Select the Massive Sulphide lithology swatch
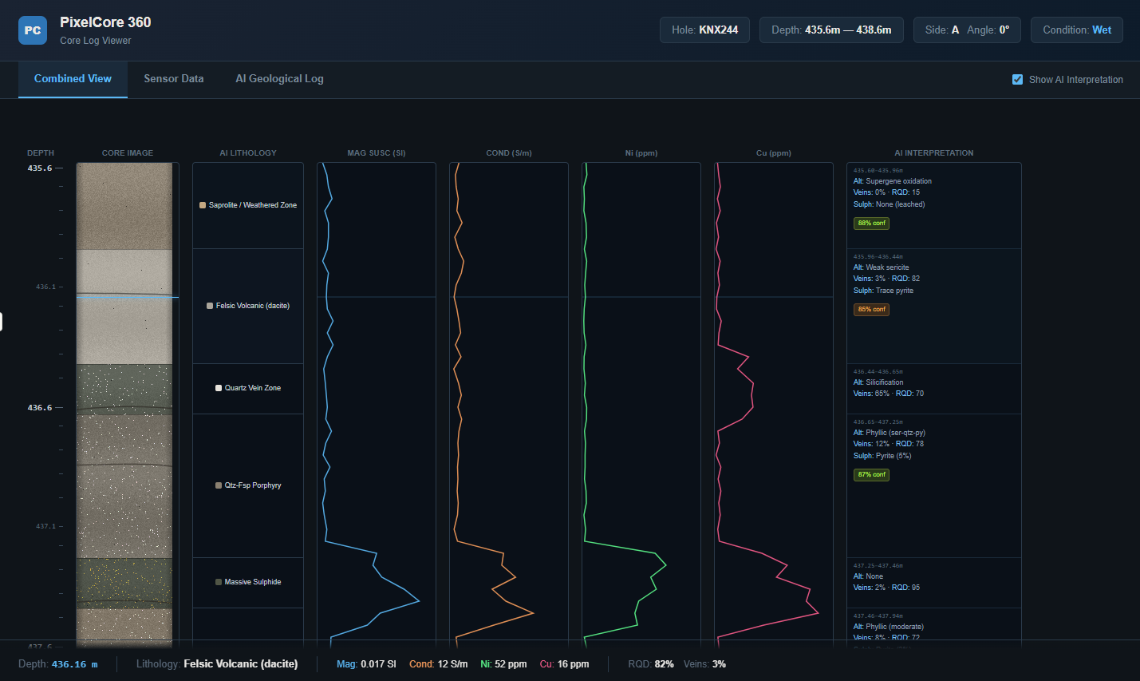 click(x=219, y=582)
